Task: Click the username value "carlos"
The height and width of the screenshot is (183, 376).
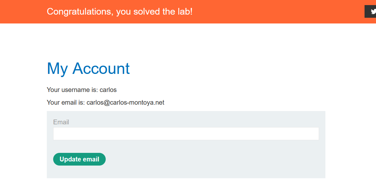Action: 108,90
